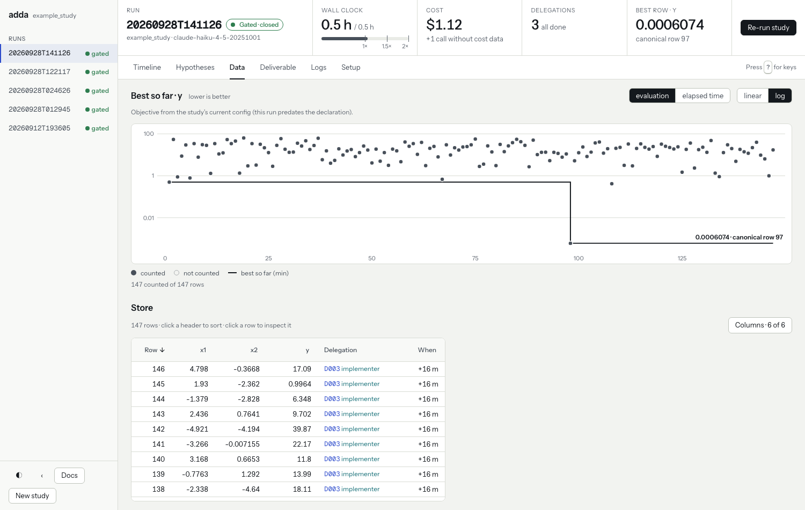Switch chart x-axis to evaluation
The image size is (805, 510).
coord(652,96)
